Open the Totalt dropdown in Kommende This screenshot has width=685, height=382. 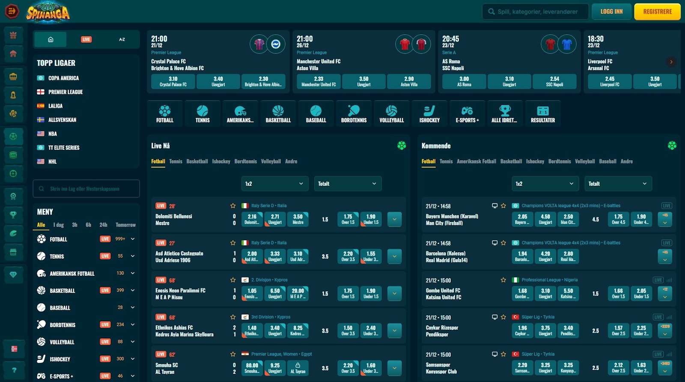click(618, 184)
